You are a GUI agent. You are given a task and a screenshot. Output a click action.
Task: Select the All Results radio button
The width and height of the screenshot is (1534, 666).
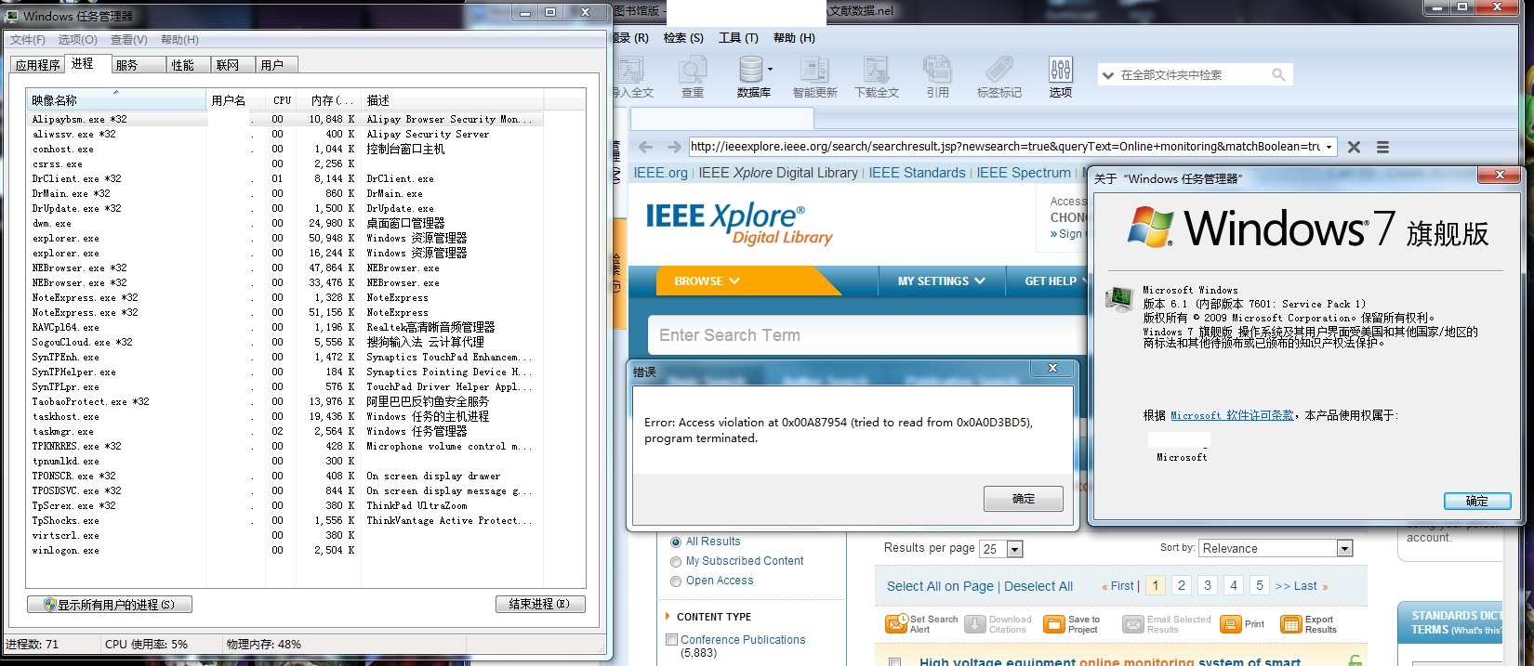click(x=676, y=542)
